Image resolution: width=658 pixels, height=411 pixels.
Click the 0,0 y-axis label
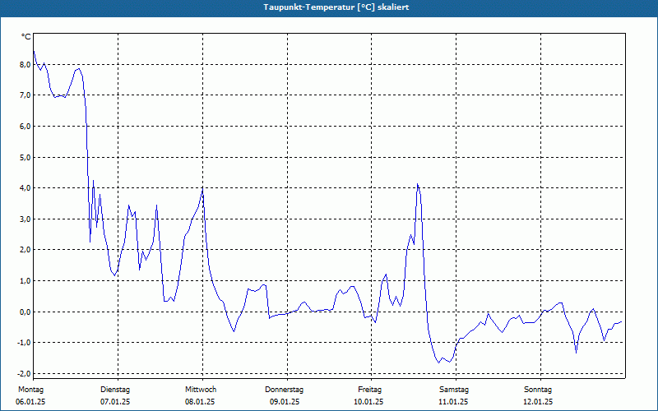pyautogui.click(x=25, y=312)
